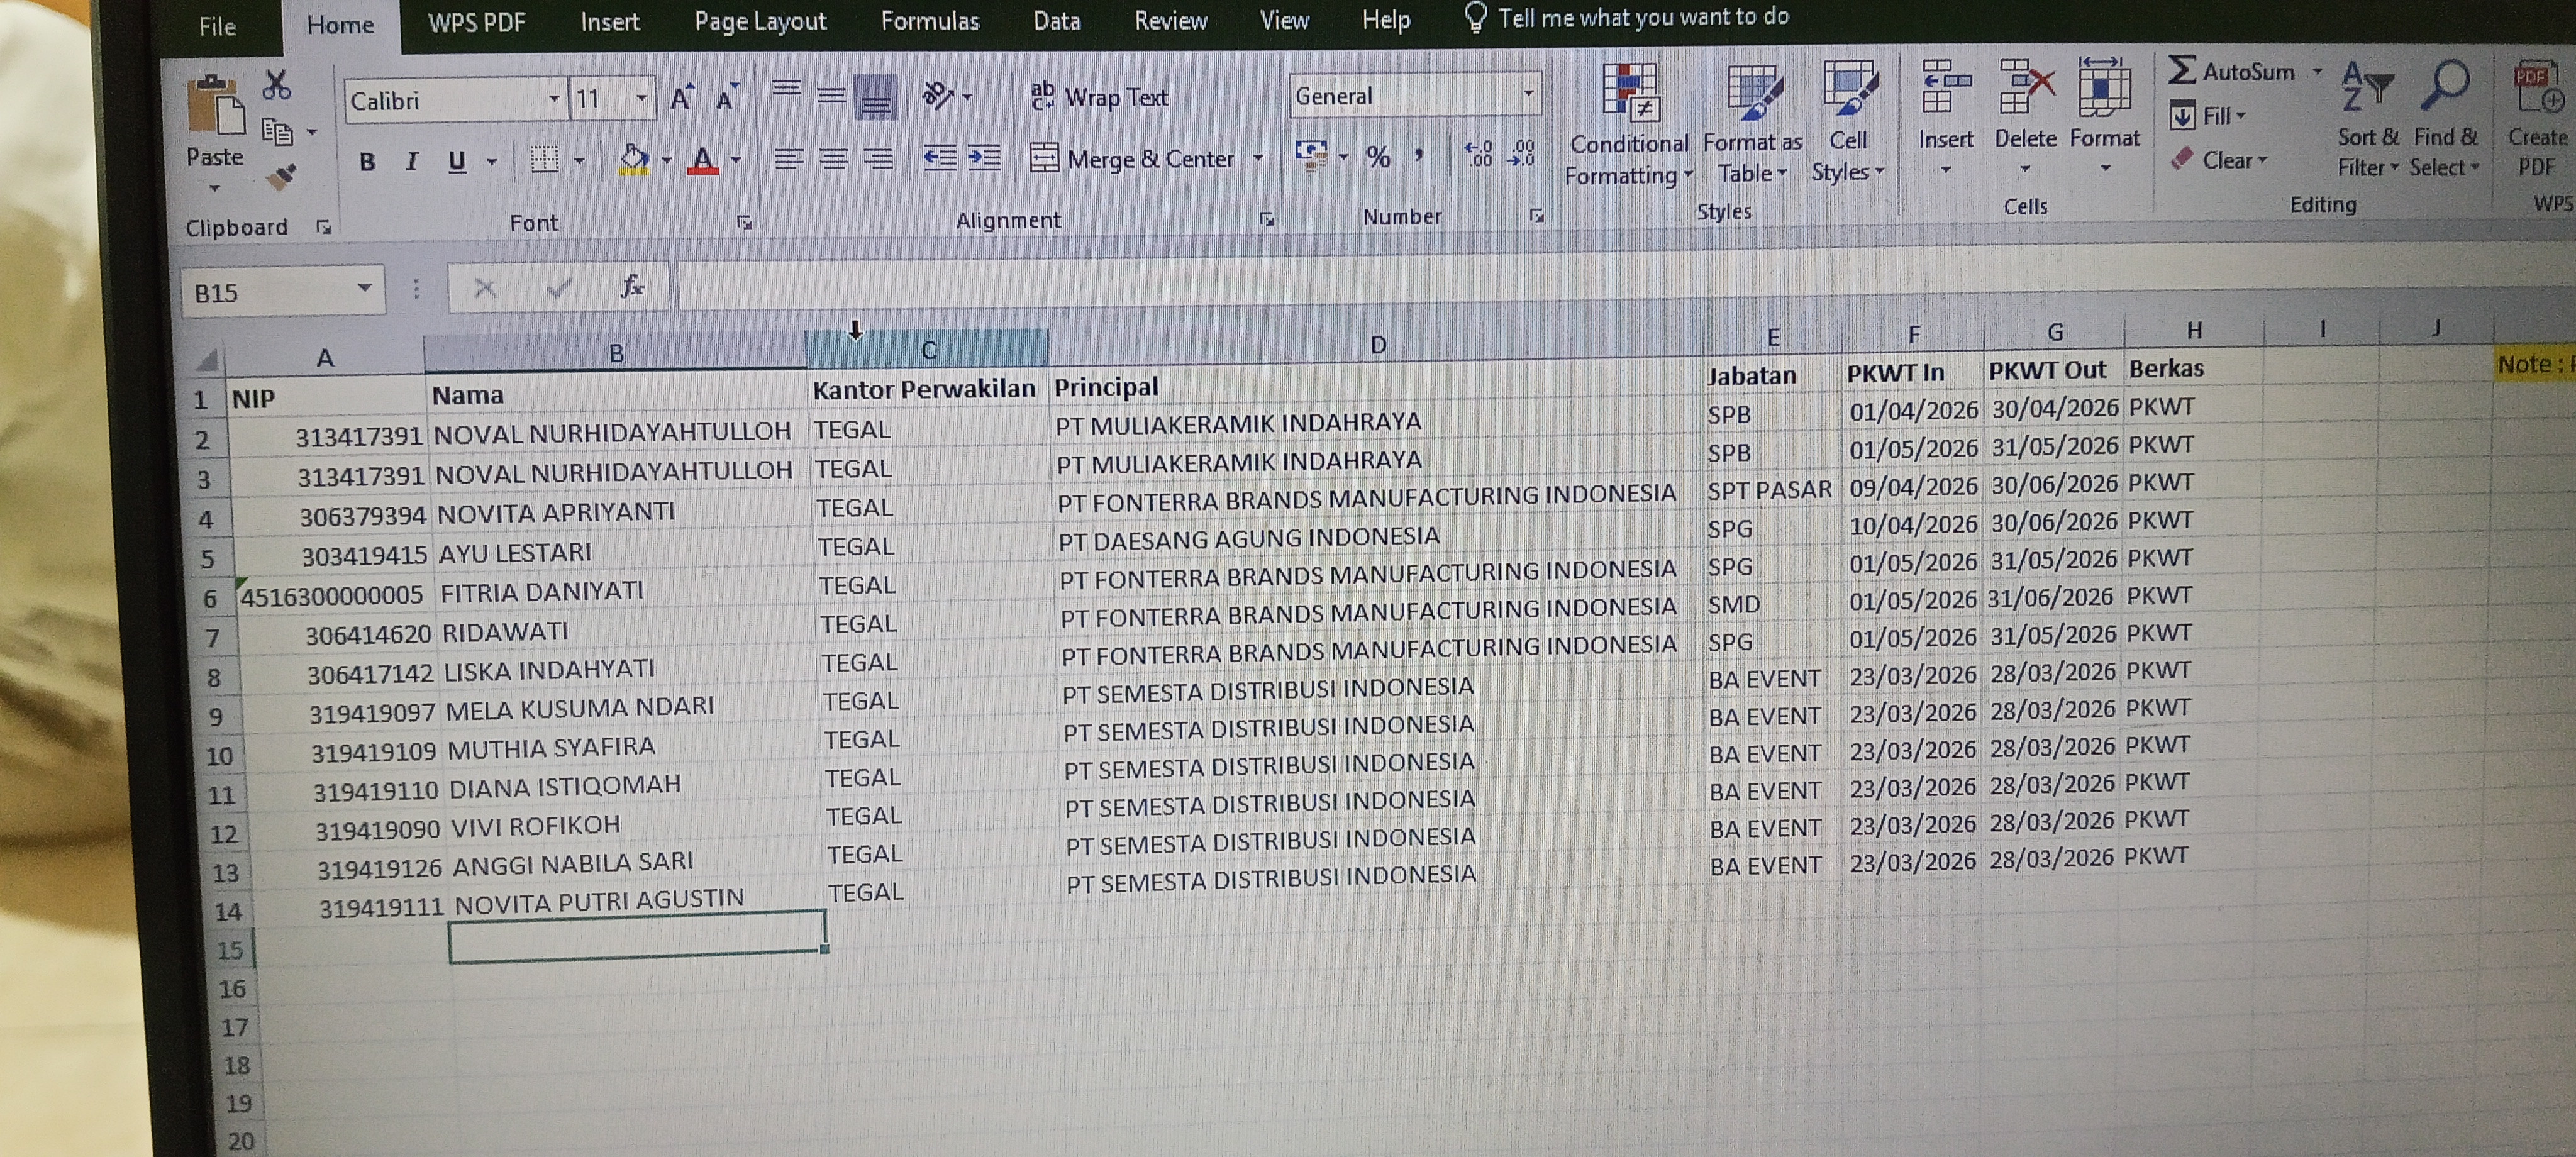2576x1157 pixels.
Task: Open the General number format dropdown
Action: tap(1527, 94)
